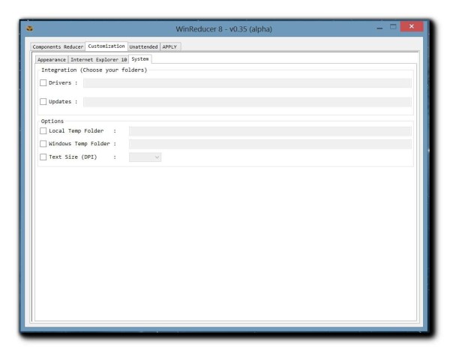Viewport: 450px width, 353px height.
Task: Switch to the Unattended tab
Action: (x=143, y=46)
